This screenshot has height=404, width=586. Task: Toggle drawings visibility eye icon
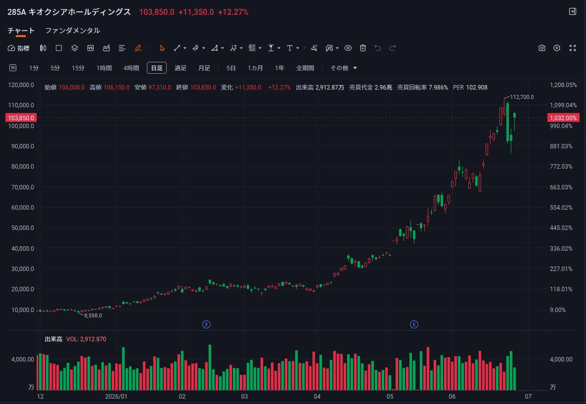pyautogui.click(x=348, y=48)
